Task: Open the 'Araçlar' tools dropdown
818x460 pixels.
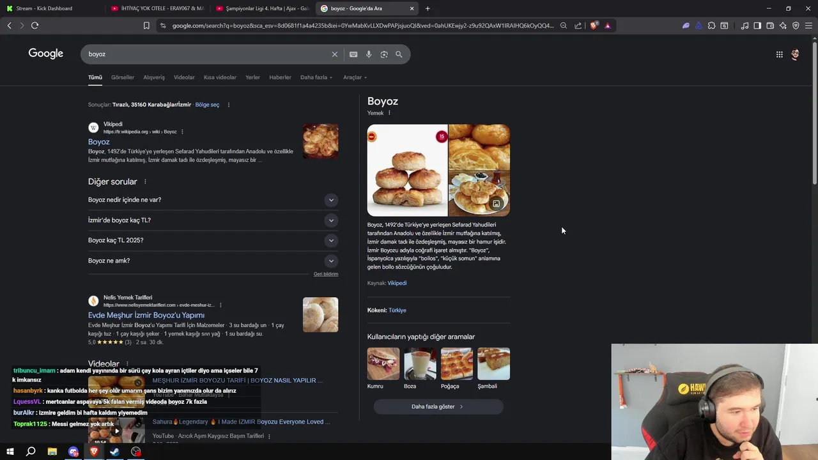Action: 355,77
